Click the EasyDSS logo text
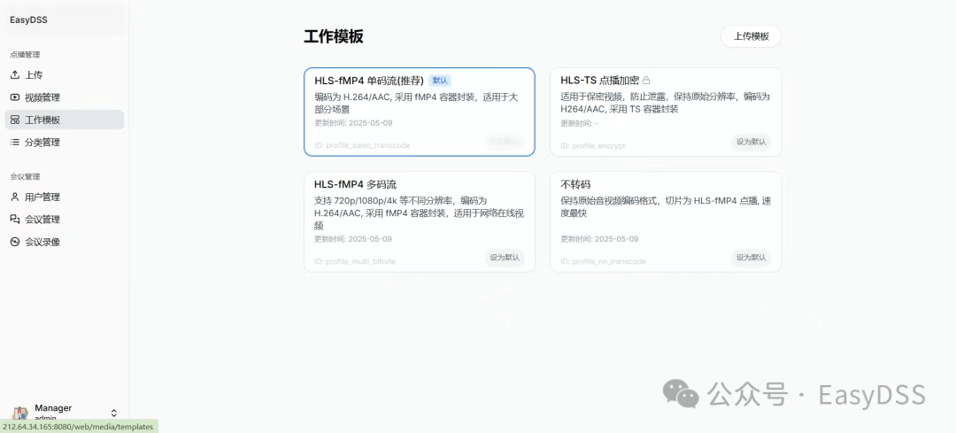The image size is (956, 433). 27,19
